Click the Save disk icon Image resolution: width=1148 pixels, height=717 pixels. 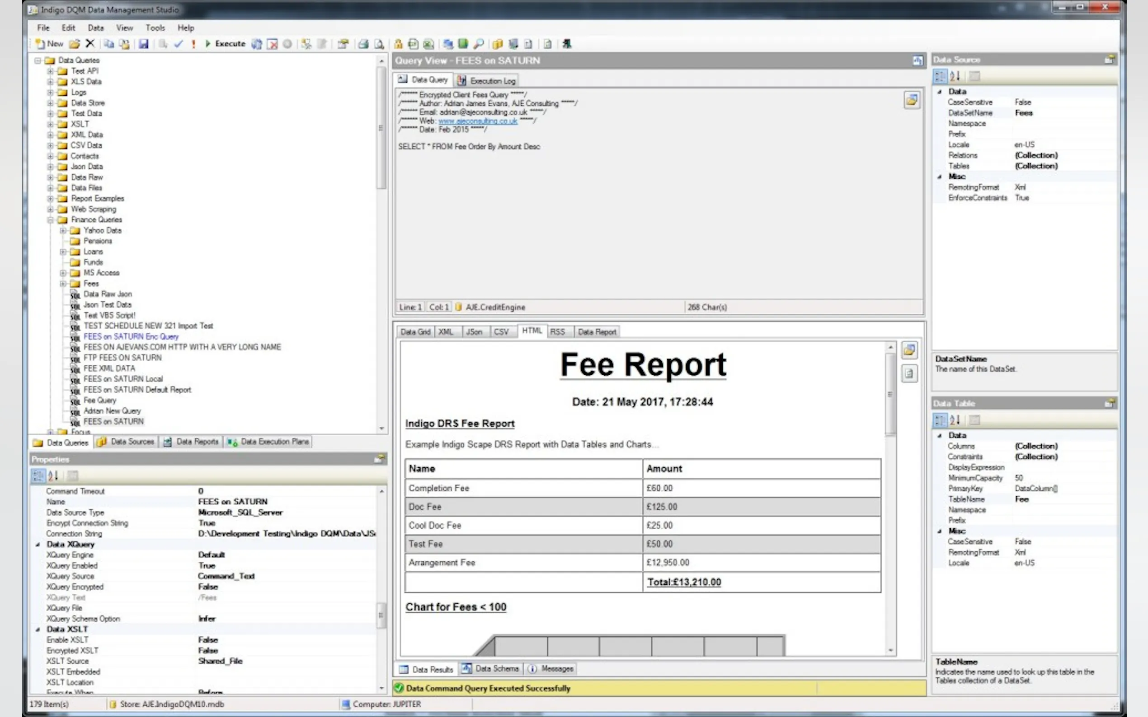(143, 44)
